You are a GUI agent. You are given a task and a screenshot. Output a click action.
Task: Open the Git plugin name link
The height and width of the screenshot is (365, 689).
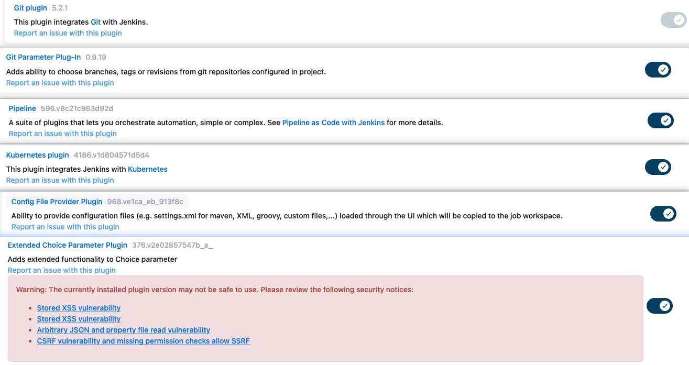pyautogui.click(x=30, y=8)
